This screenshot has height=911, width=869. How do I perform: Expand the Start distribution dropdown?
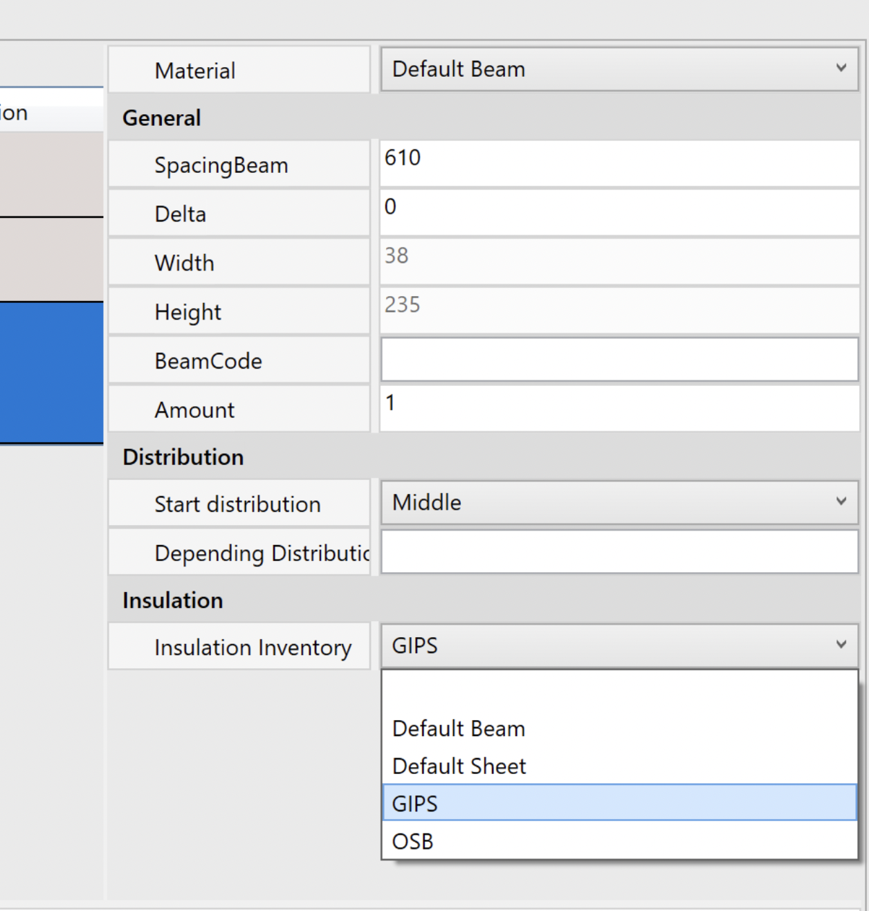coord(619,503)
